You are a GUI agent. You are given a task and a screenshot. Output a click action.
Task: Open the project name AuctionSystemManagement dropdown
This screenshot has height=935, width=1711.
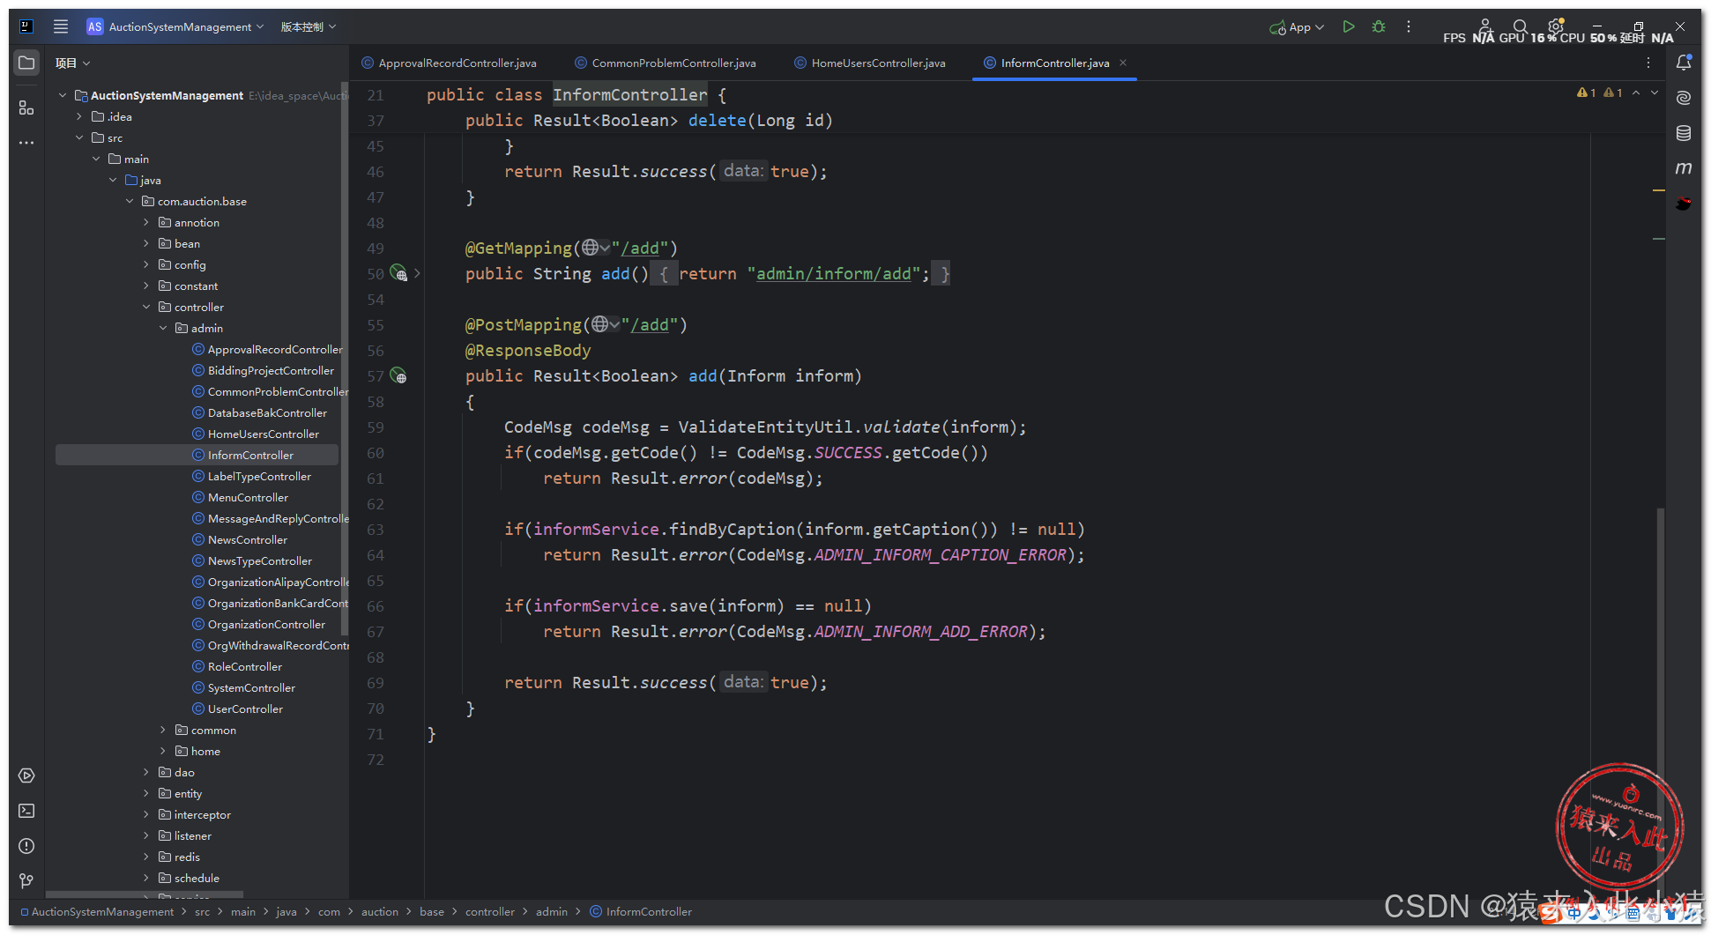175,26
